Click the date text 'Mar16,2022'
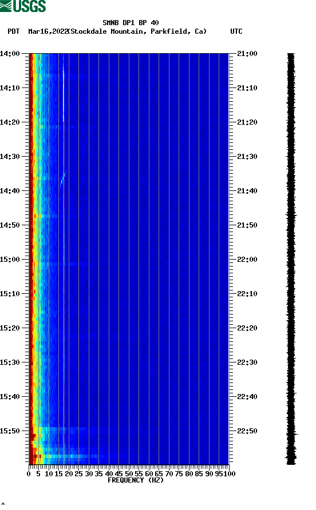The image size is (316, 510). 48,31
